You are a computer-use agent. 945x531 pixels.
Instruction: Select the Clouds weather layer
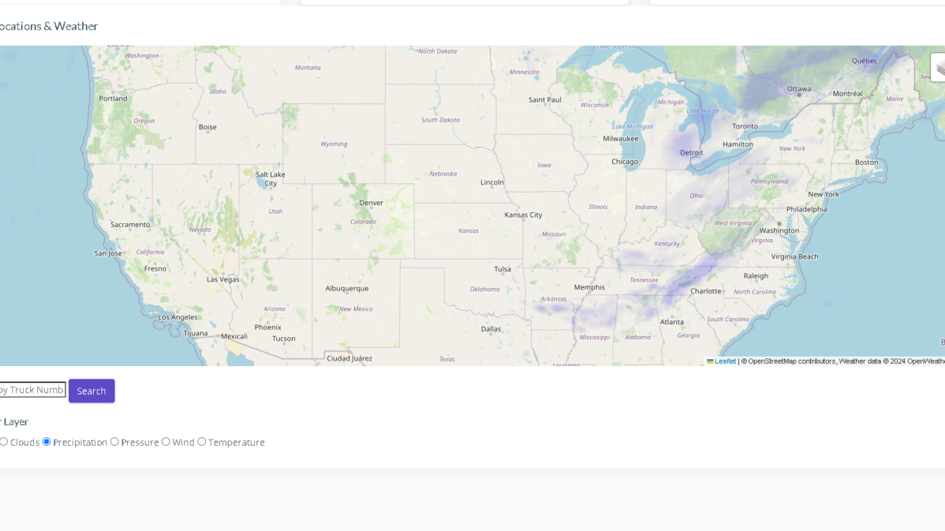pos(4,442)
